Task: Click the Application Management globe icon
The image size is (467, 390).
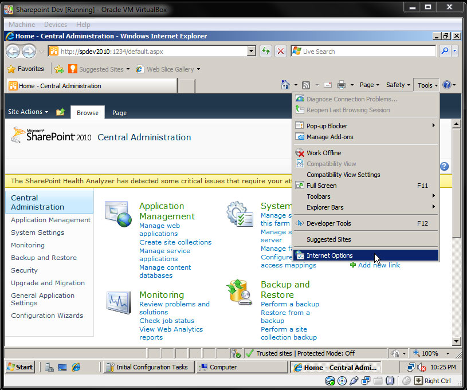Action: [118, 214]
